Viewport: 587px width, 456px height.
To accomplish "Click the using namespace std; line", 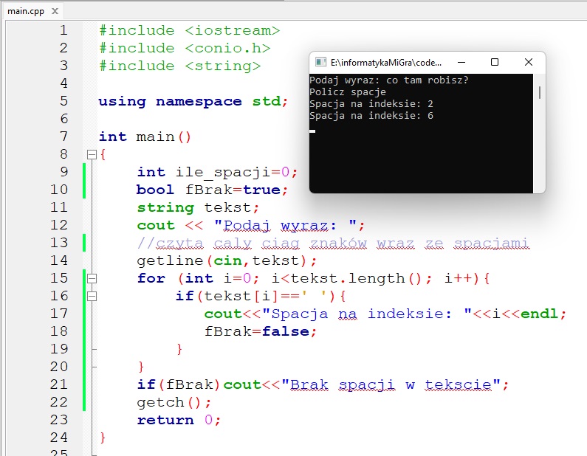I will 193,101.
